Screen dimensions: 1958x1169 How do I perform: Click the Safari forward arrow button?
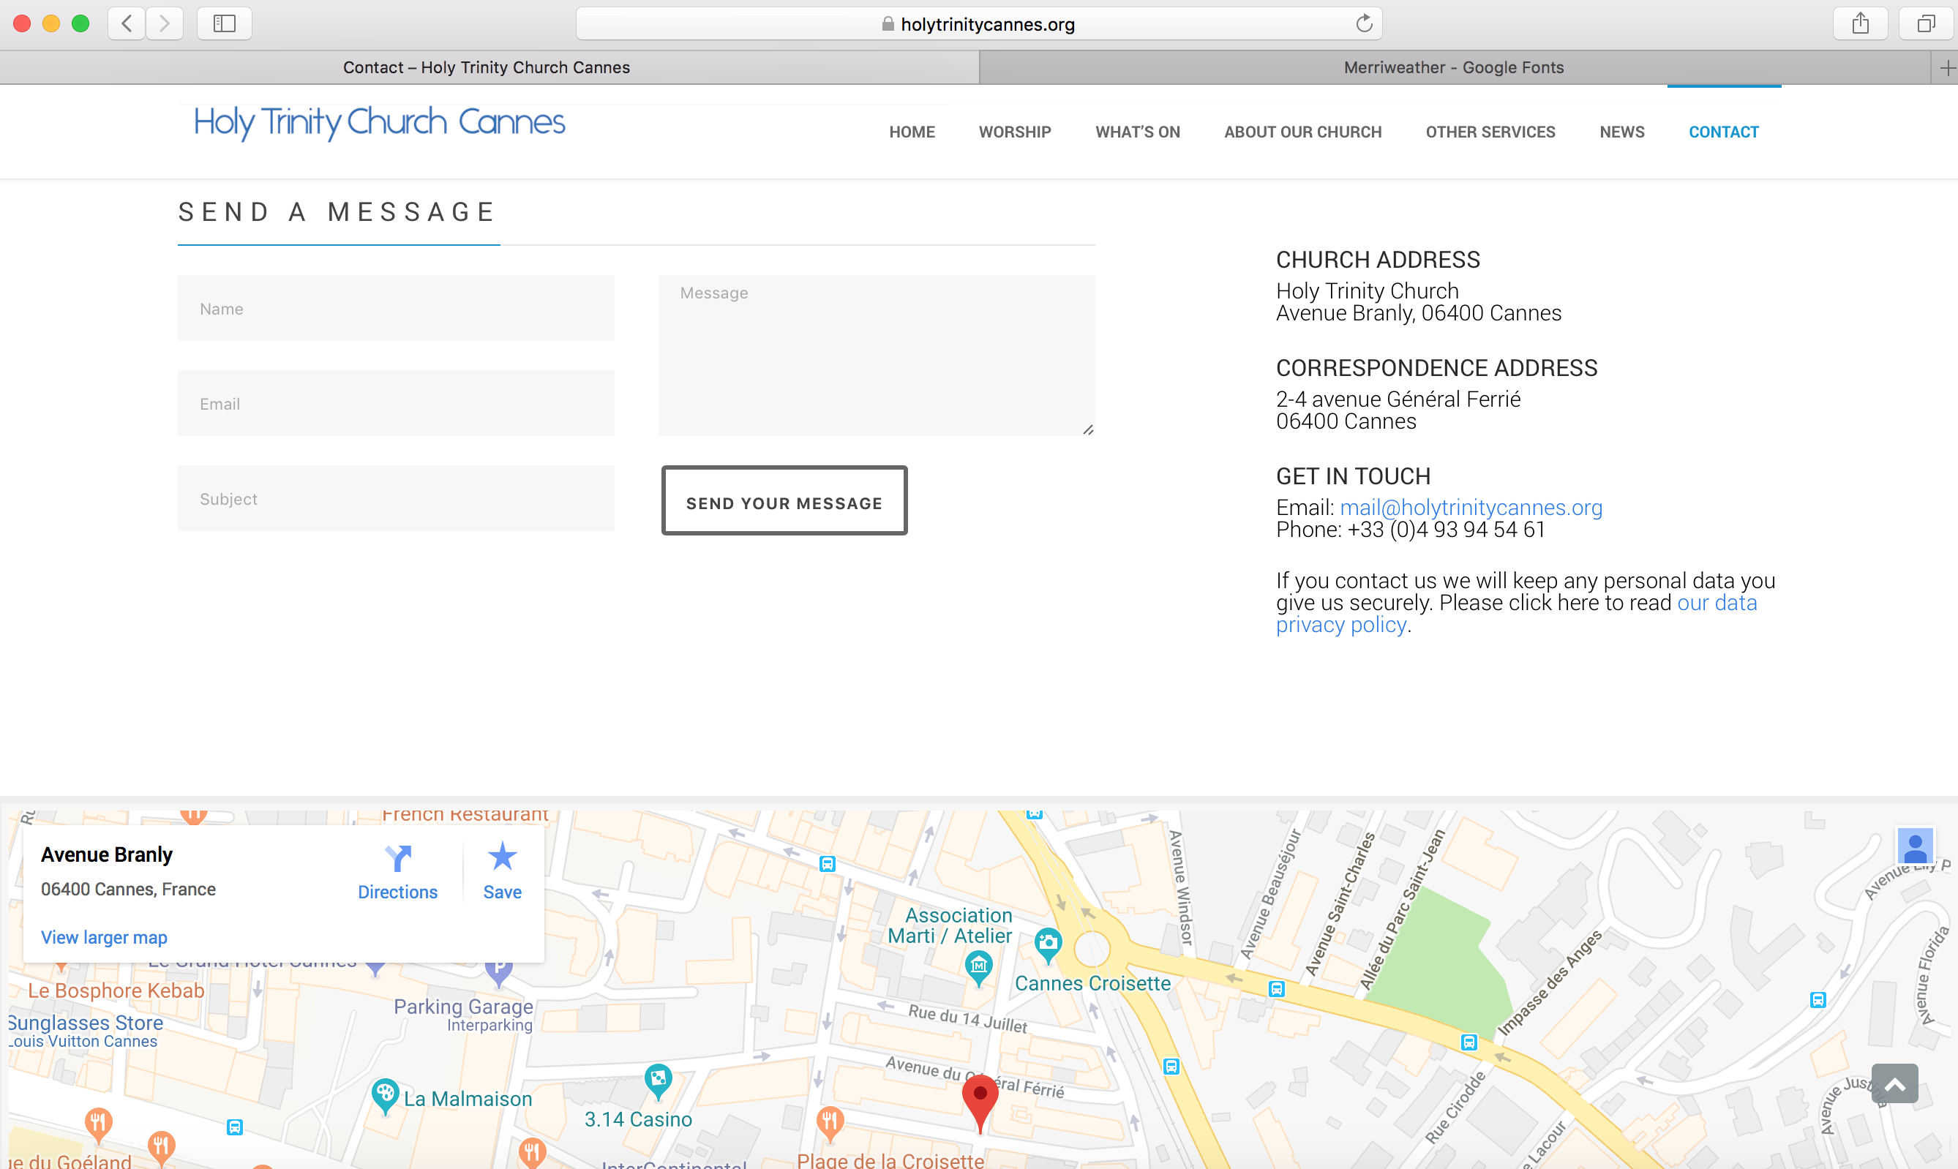pos(164,23)
